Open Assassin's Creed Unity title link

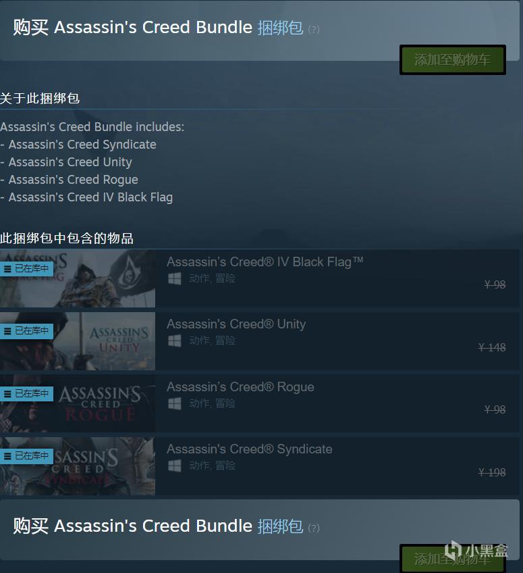[236, 324]
